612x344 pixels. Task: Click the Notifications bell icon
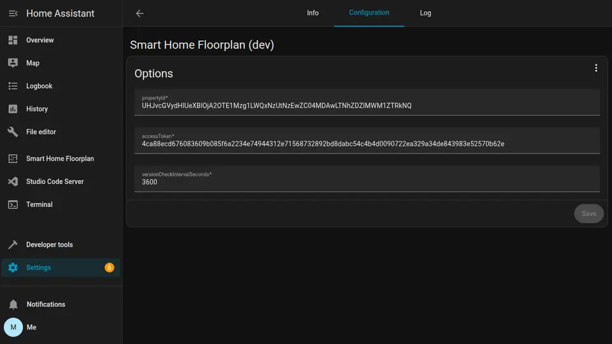click(13, 305)
